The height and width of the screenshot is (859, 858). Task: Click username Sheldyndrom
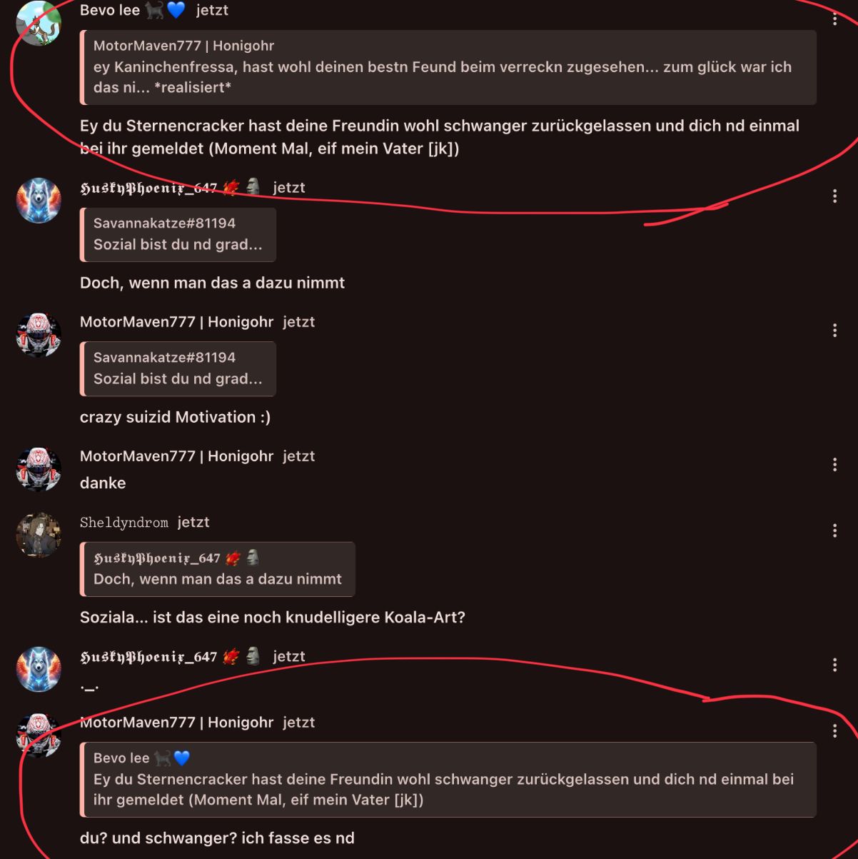tap(123, 522)
